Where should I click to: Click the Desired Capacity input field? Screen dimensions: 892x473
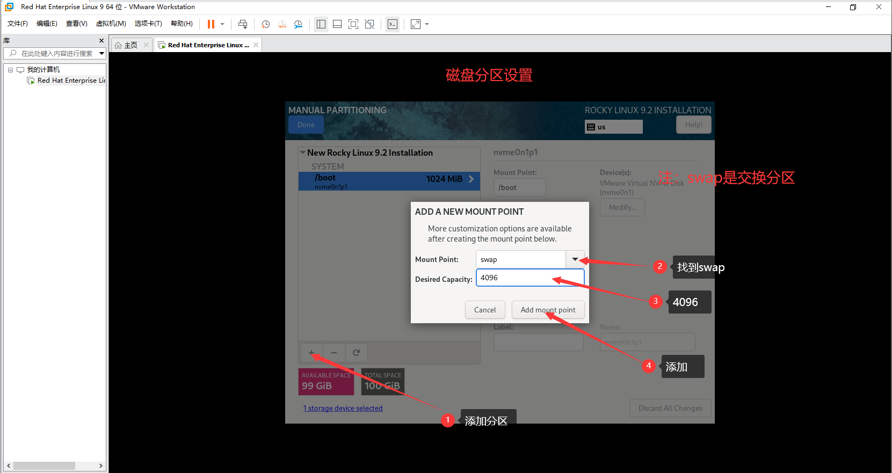(530, 278)
